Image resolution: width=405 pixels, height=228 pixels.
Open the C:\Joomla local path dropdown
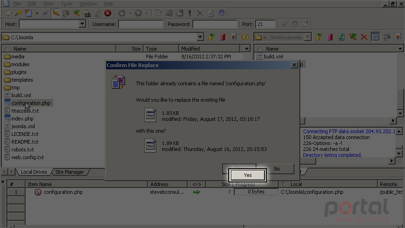[x=200, y=37]
